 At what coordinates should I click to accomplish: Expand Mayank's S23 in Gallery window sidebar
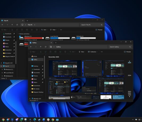(30, 98)
